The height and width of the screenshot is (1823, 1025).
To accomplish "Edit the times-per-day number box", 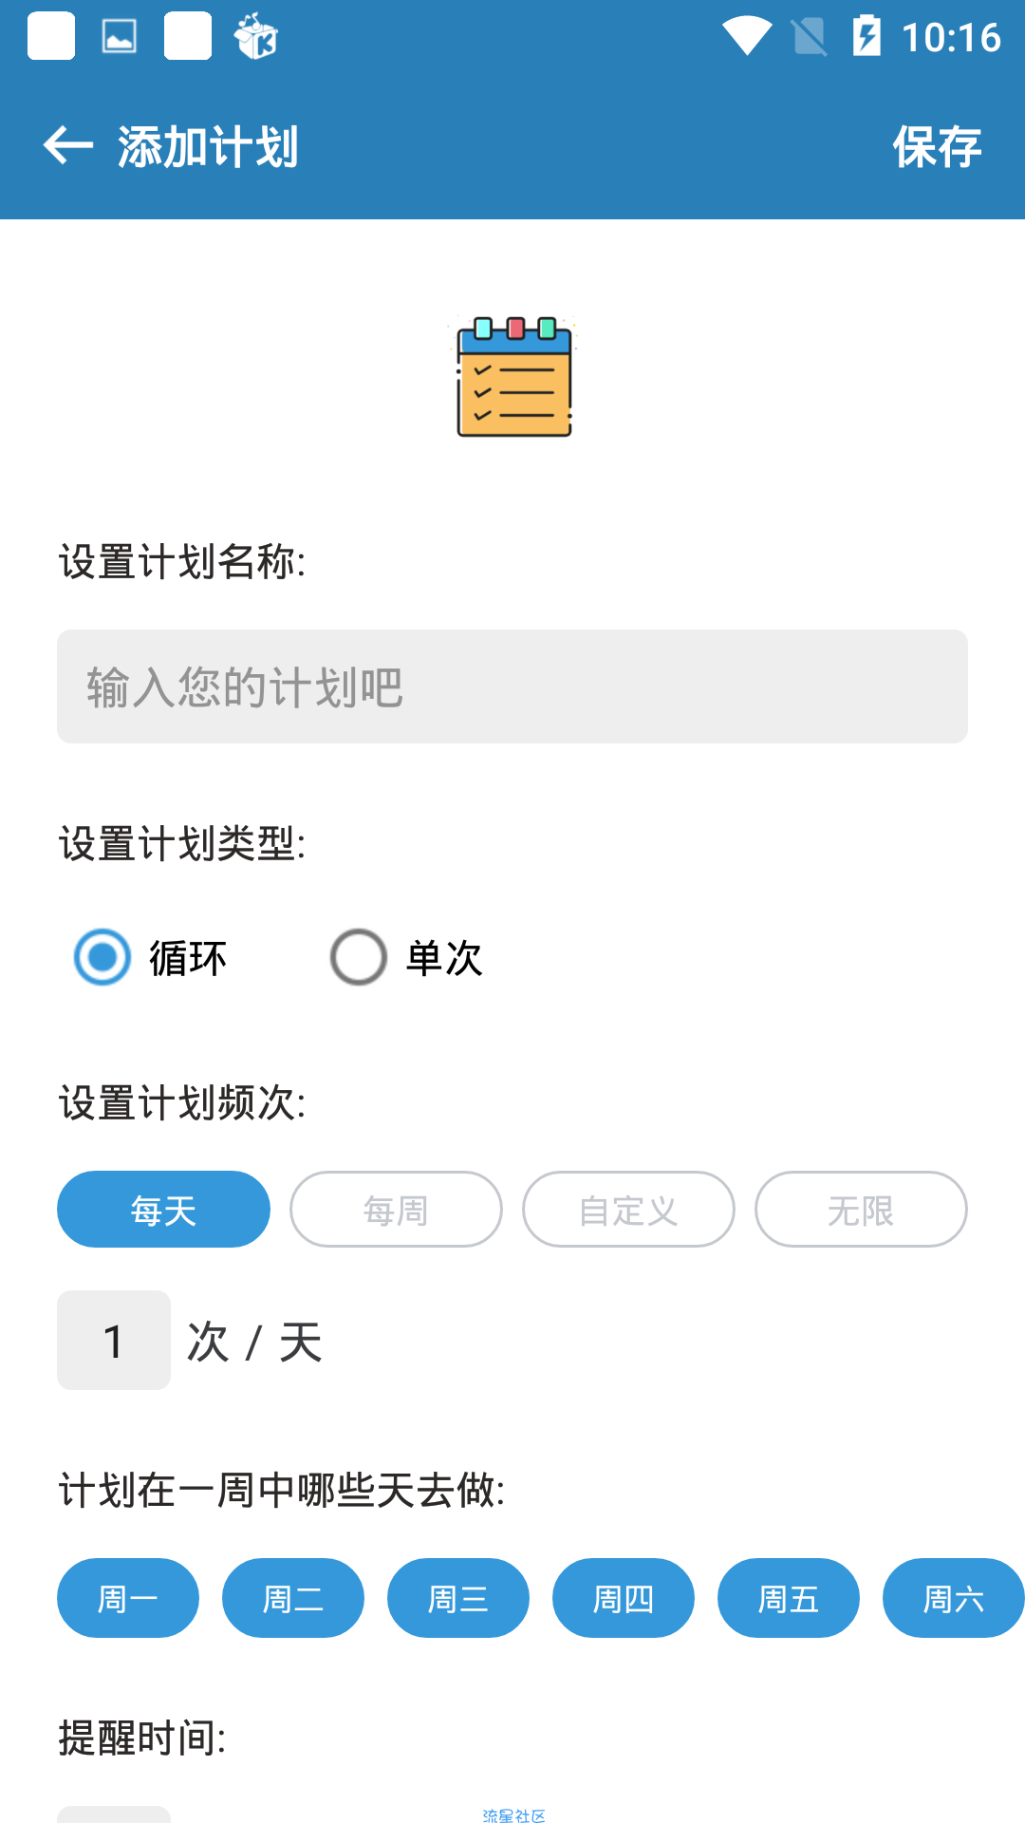I will 114,1341.
